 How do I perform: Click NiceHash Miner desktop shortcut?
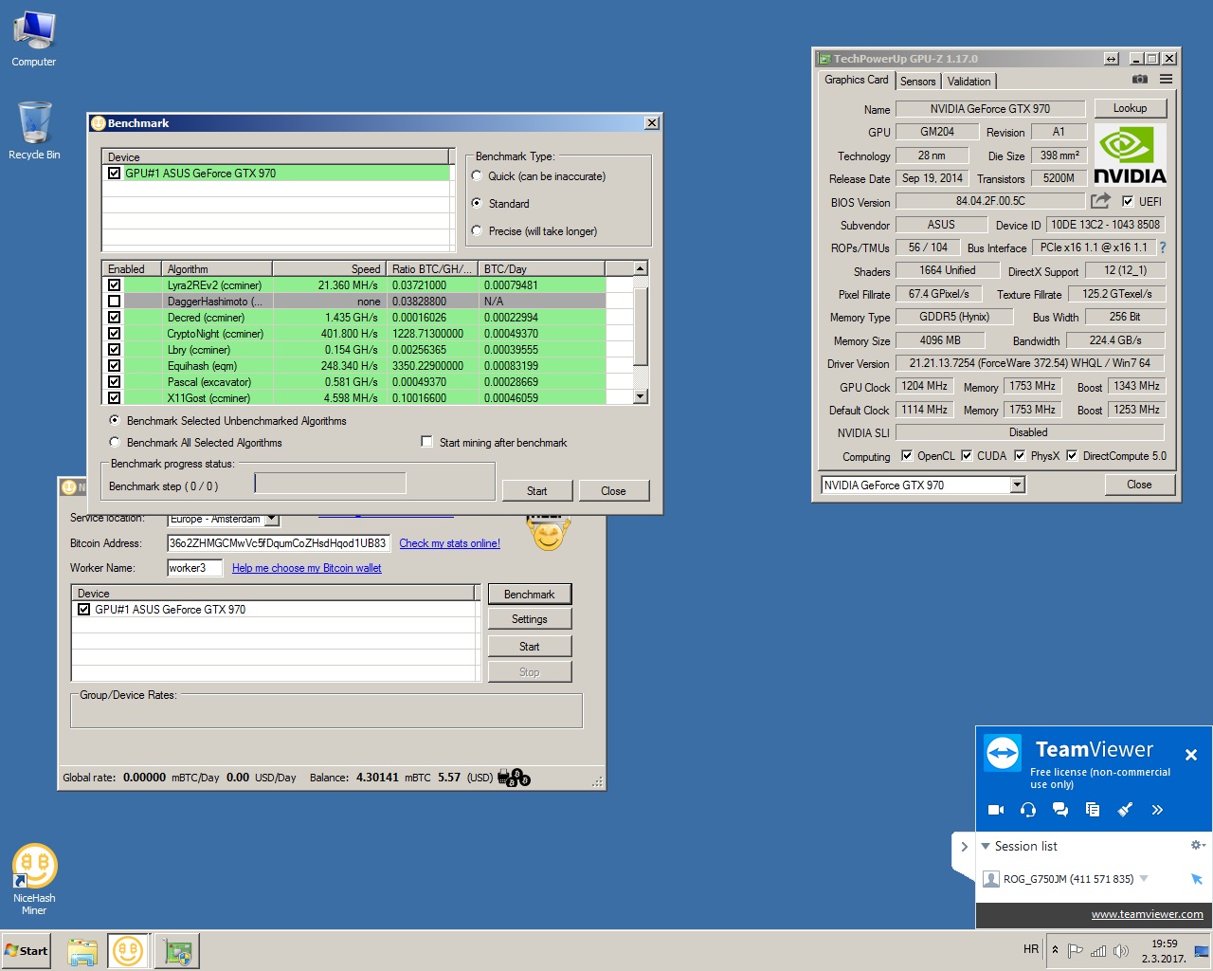pos(34,879)
